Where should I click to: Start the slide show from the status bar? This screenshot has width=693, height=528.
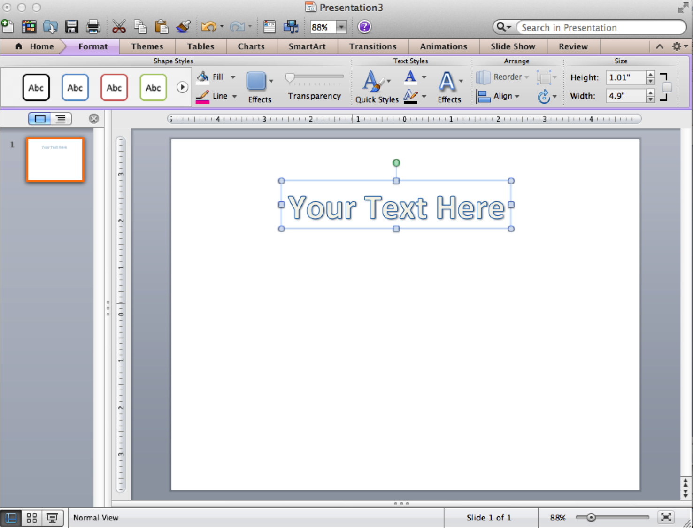pos(52,517)
